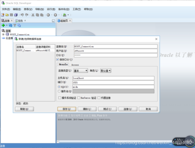Close the new database connection dialog
The image size is (195, 148).
[x=156, y=39]
